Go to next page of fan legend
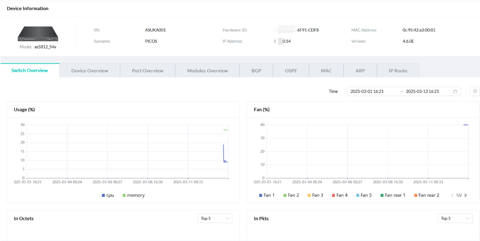 point(466,195)
